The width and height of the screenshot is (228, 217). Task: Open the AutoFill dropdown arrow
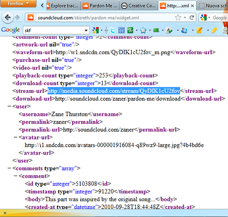208,30
